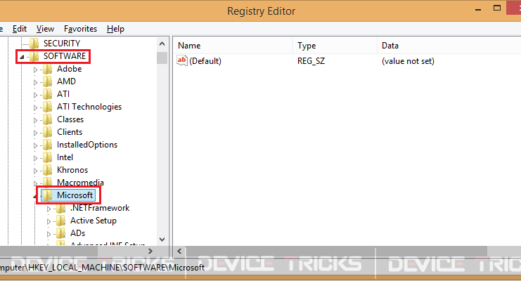Click the REG_SZ type cell

(x=311, y=61)
